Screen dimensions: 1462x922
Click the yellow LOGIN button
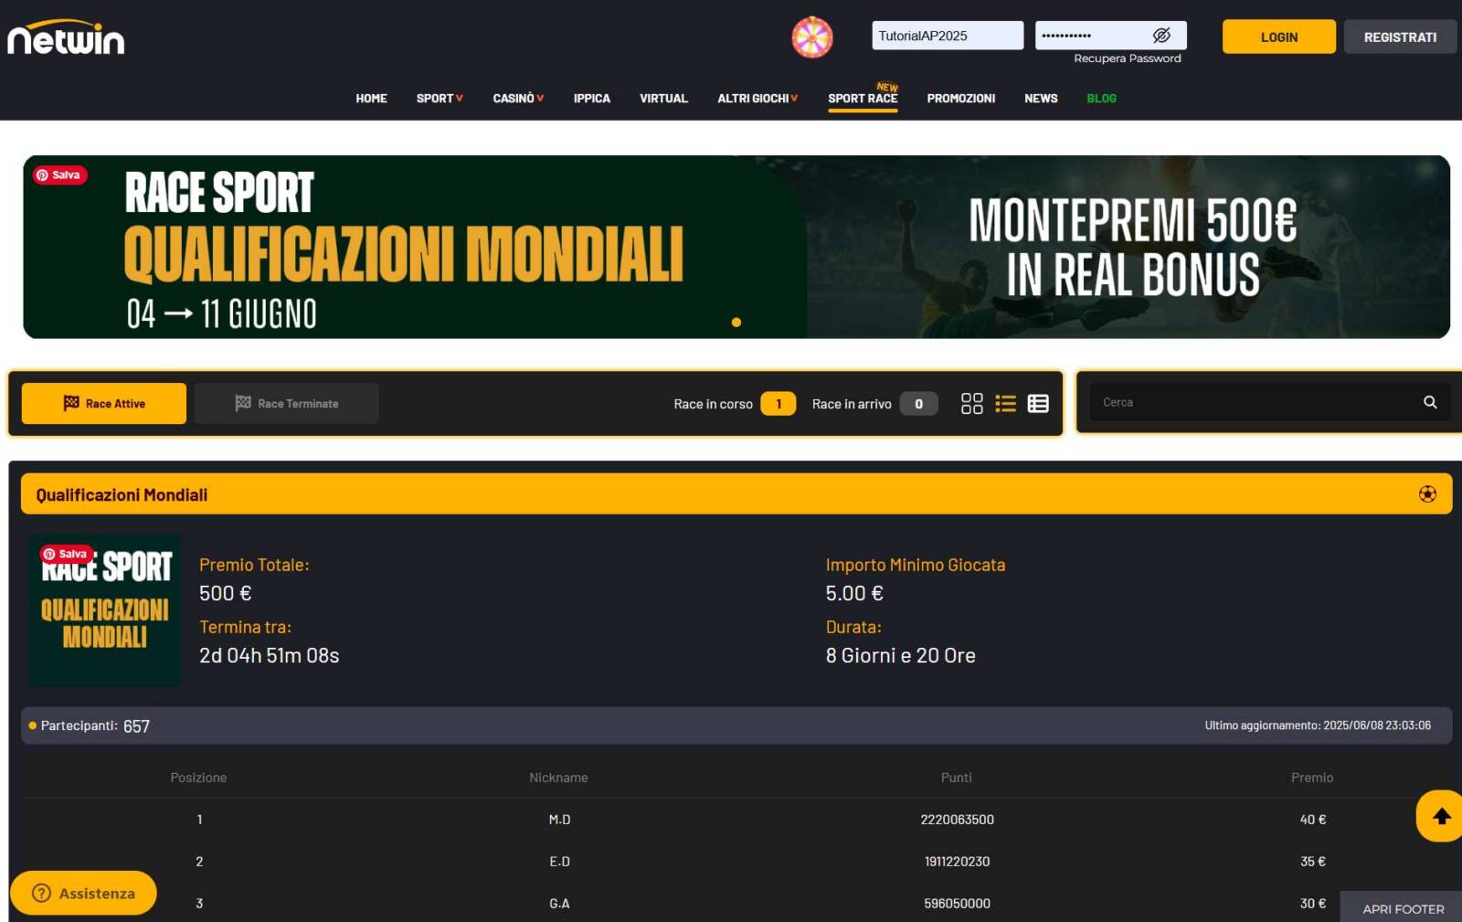tap(1278, 37)
